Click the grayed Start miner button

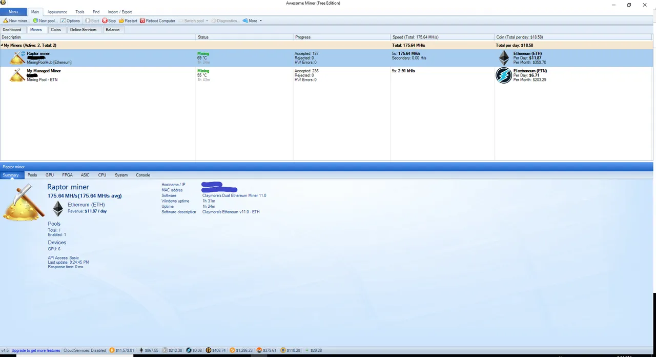coord(92,21)
